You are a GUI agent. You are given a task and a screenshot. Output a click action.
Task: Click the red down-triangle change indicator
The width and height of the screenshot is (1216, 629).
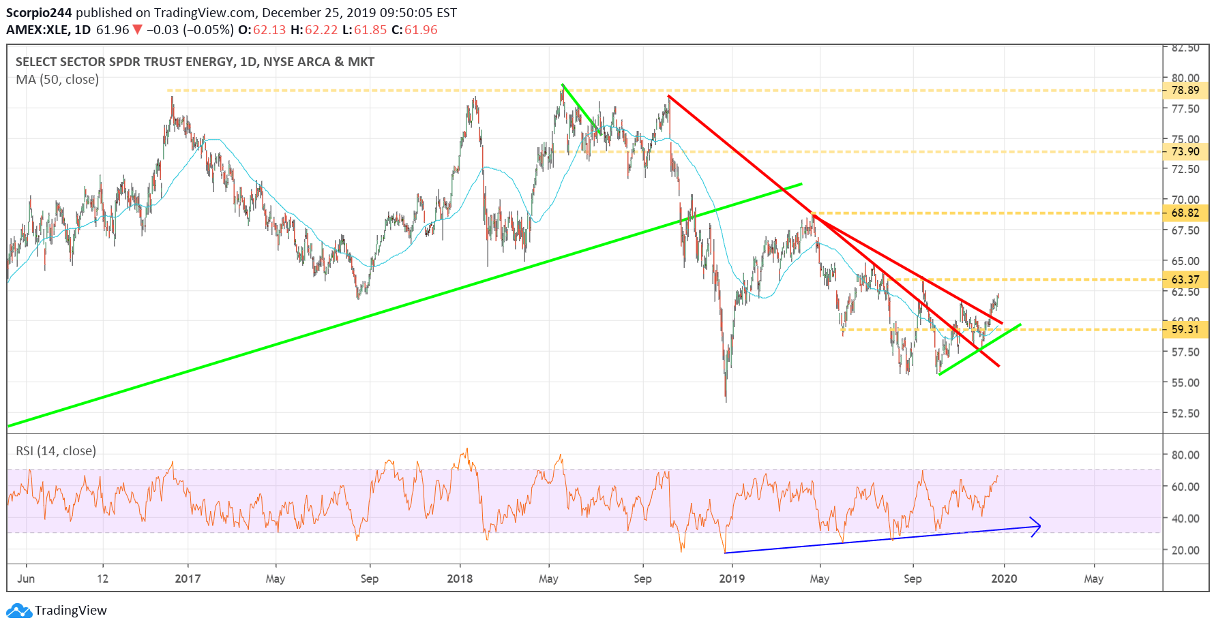138,30
